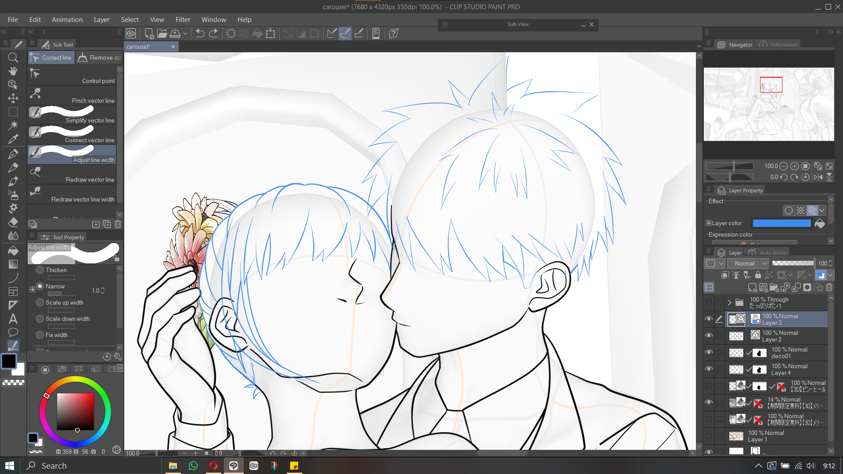Click the Redo arrow in toolbar

click(213, 33)
